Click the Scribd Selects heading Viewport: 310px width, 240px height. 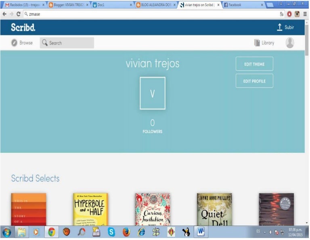tap(35, 178)
